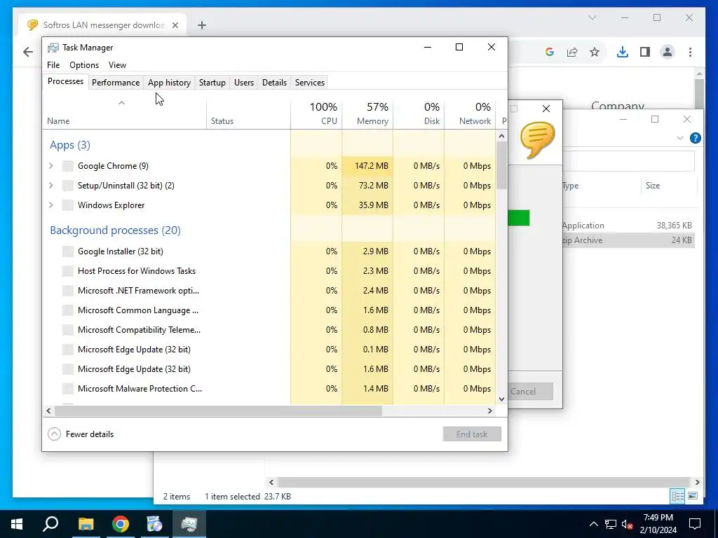The height and width of the screenshot is (538, 718).
Task: Click the End task button
Action: 472,434
